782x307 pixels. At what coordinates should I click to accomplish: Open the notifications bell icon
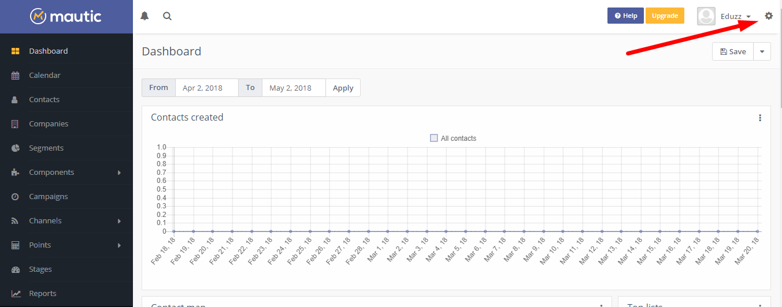pyautogui.click(x=144, y=16)
